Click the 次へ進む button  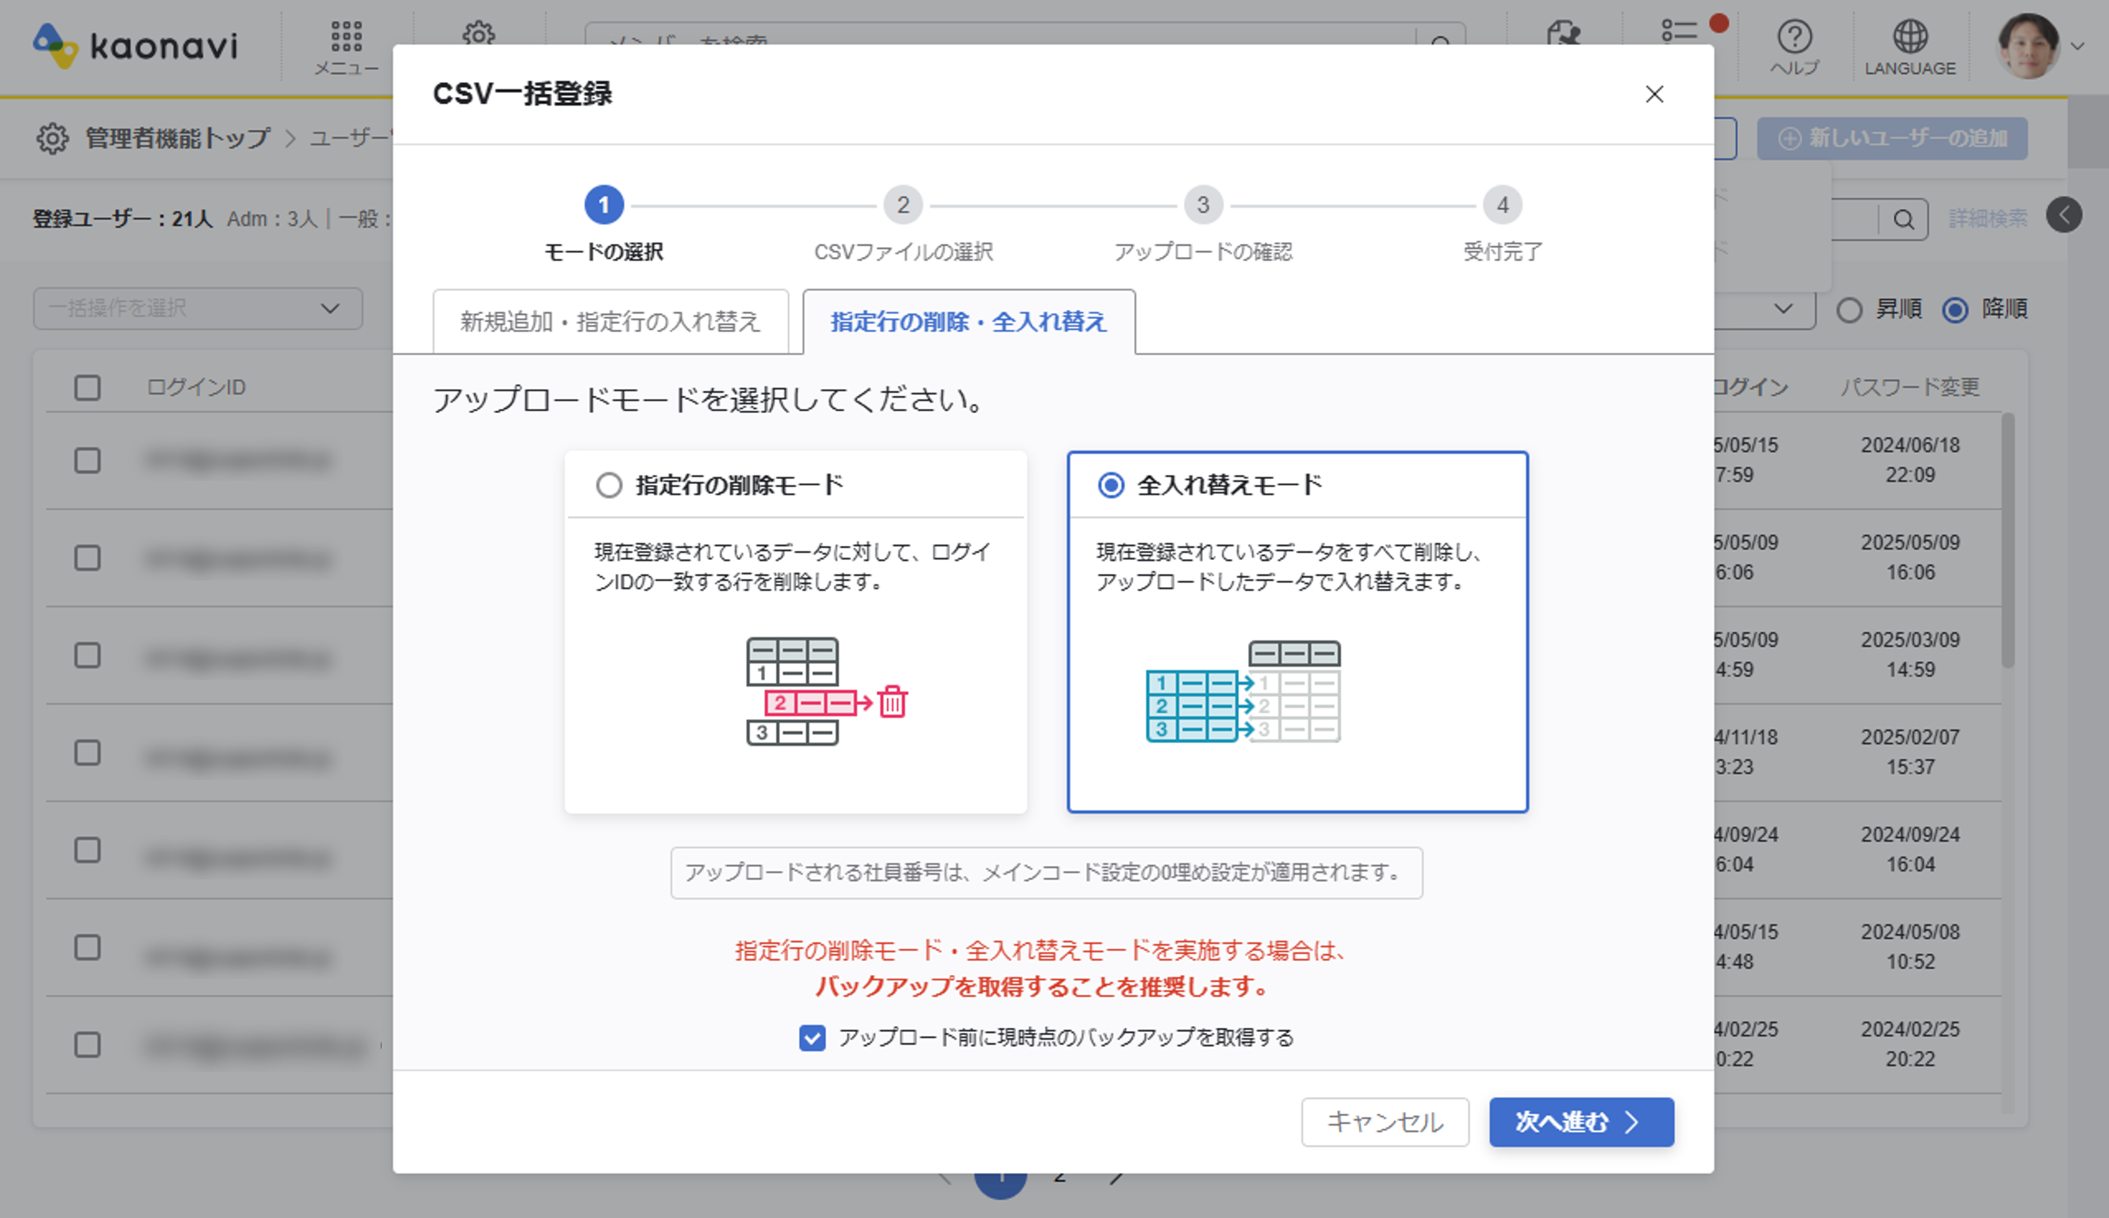point(1581,1122)
